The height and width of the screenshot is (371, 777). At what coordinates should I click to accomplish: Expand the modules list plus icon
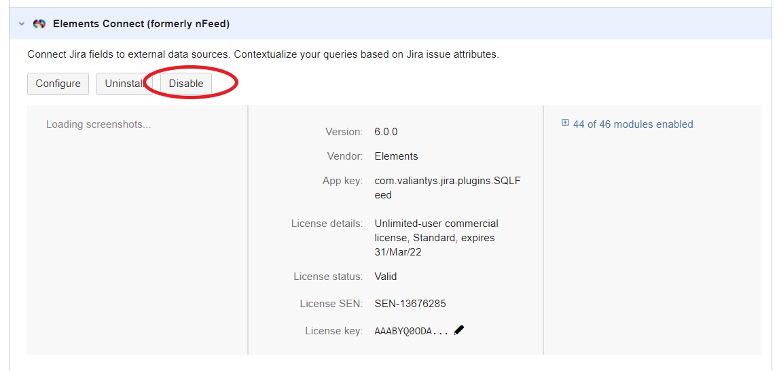565,124
